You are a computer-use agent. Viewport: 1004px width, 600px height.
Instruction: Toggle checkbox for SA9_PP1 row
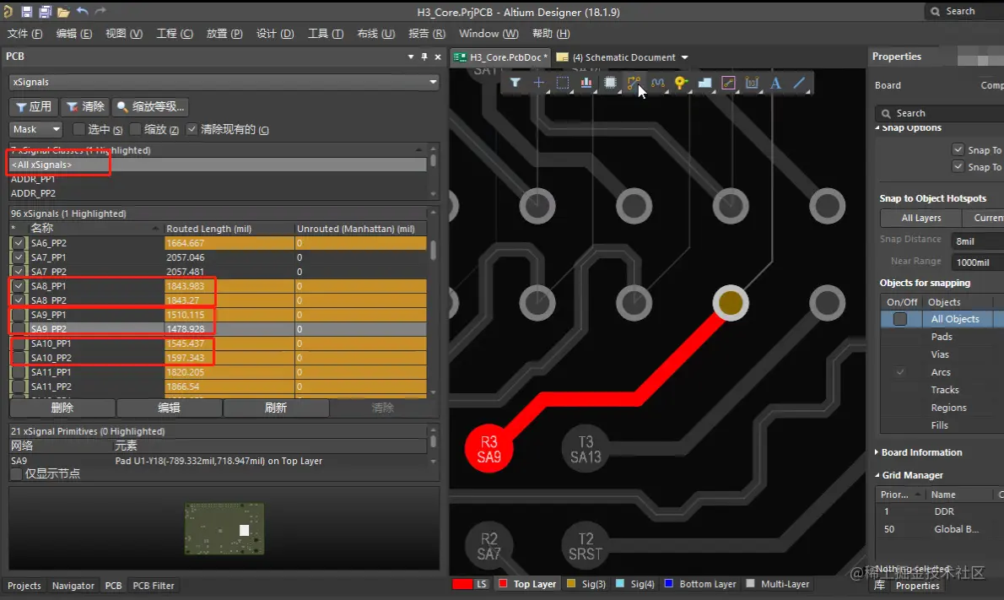19,315
